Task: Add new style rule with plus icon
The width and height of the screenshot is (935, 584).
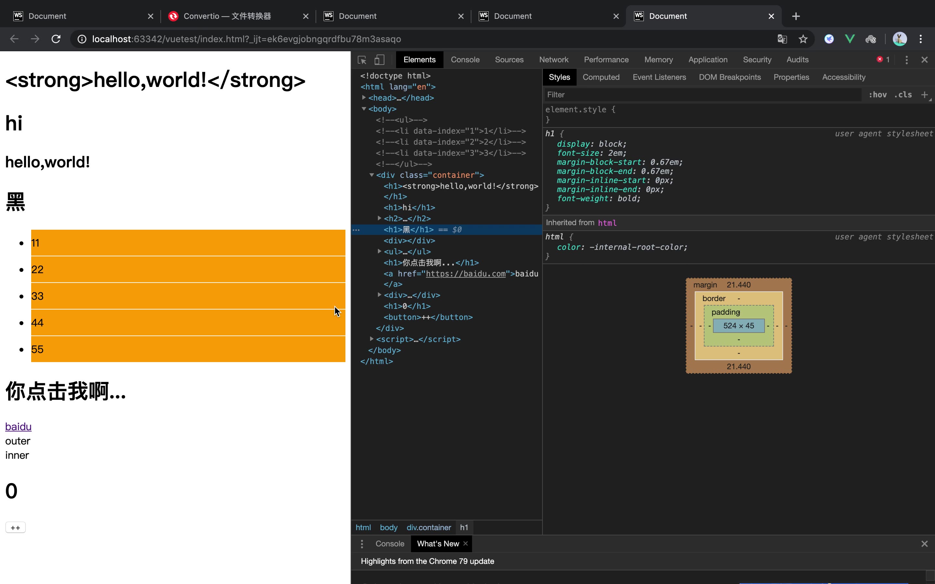Action: (925, 95)
